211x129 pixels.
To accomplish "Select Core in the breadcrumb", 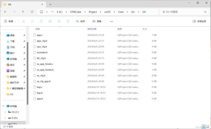I will 121,12.
